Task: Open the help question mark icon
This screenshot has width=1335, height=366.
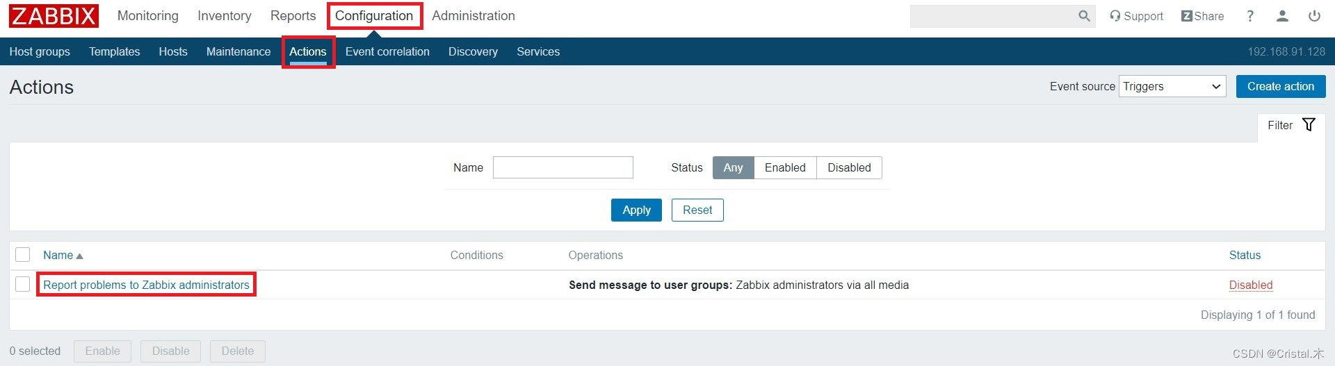Action: (1250, 16)
